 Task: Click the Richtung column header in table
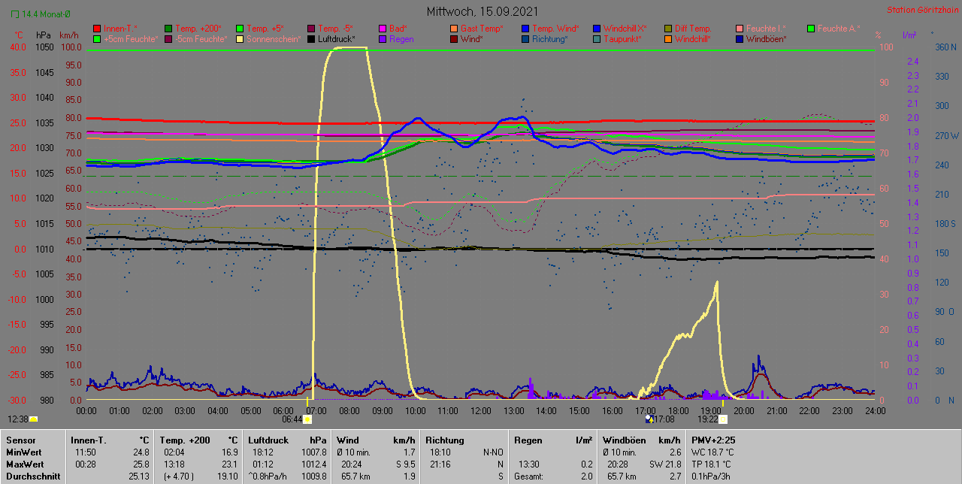pos(445,440)
